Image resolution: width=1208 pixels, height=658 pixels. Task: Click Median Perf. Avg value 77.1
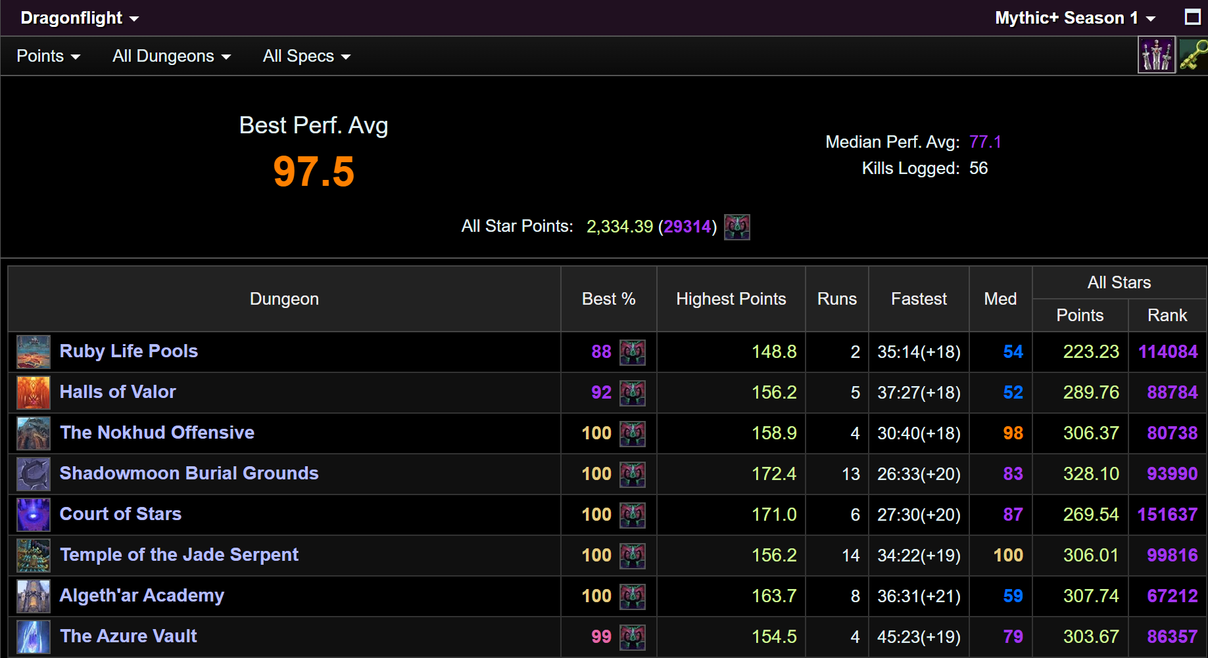[x=985, y=142]
